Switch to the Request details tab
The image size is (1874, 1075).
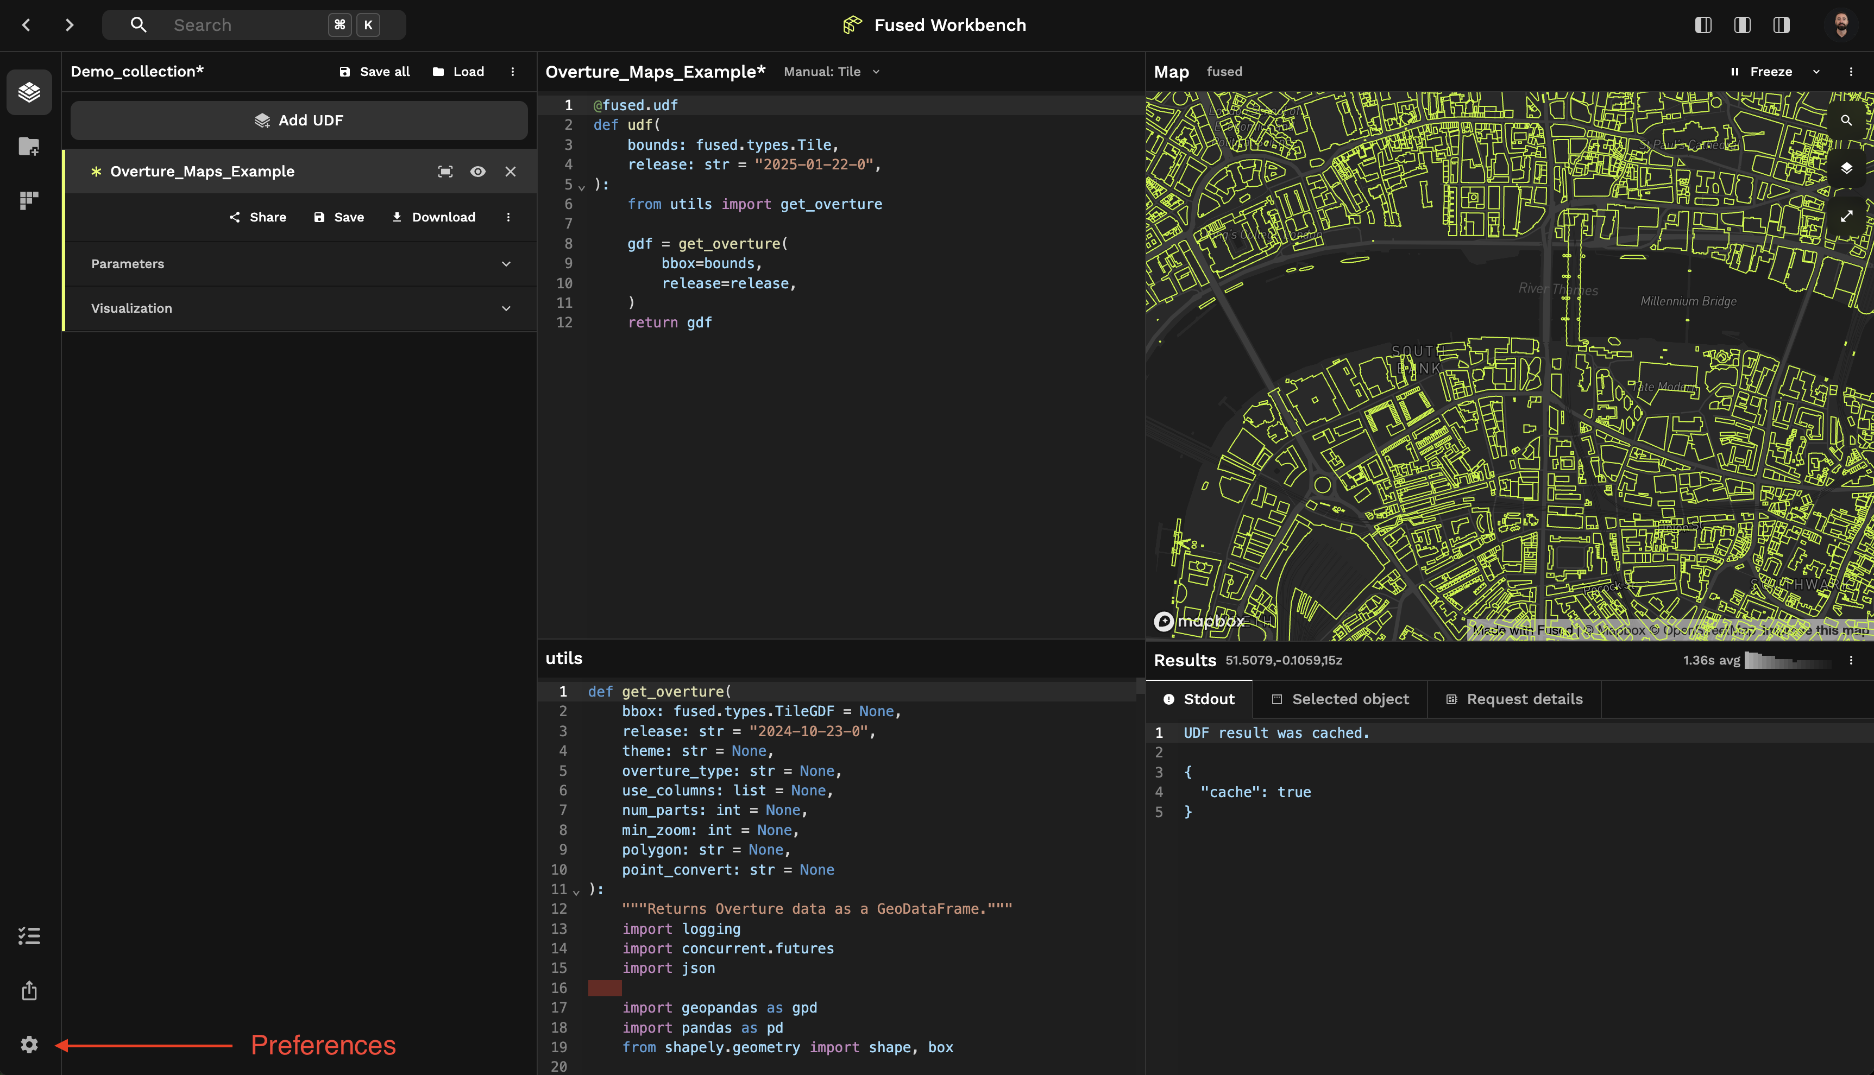click(x=1514, y=699)
